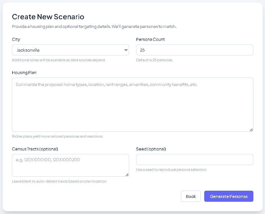The image size is (265, 214).
Task: Click the Census Tracts text box
Action: (x=70, y=165)
